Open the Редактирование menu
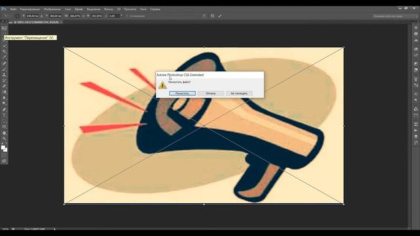420x236 pixels. [30, 9]
